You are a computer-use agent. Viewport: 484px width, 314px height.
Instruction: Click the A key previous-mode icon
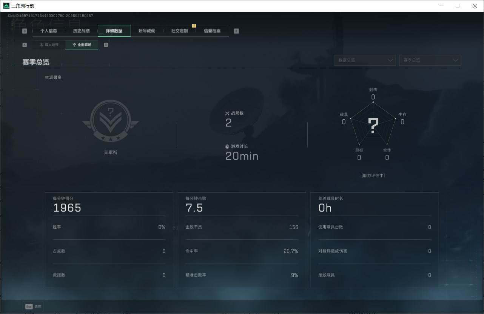25,45
